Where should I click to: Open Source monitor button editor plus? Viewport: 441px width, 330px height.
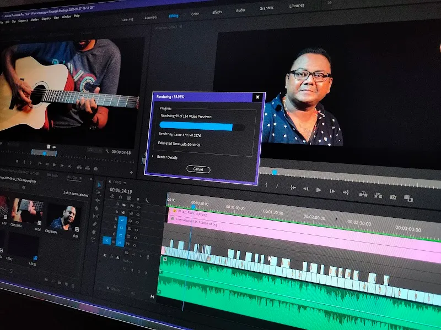pos(131,173)
